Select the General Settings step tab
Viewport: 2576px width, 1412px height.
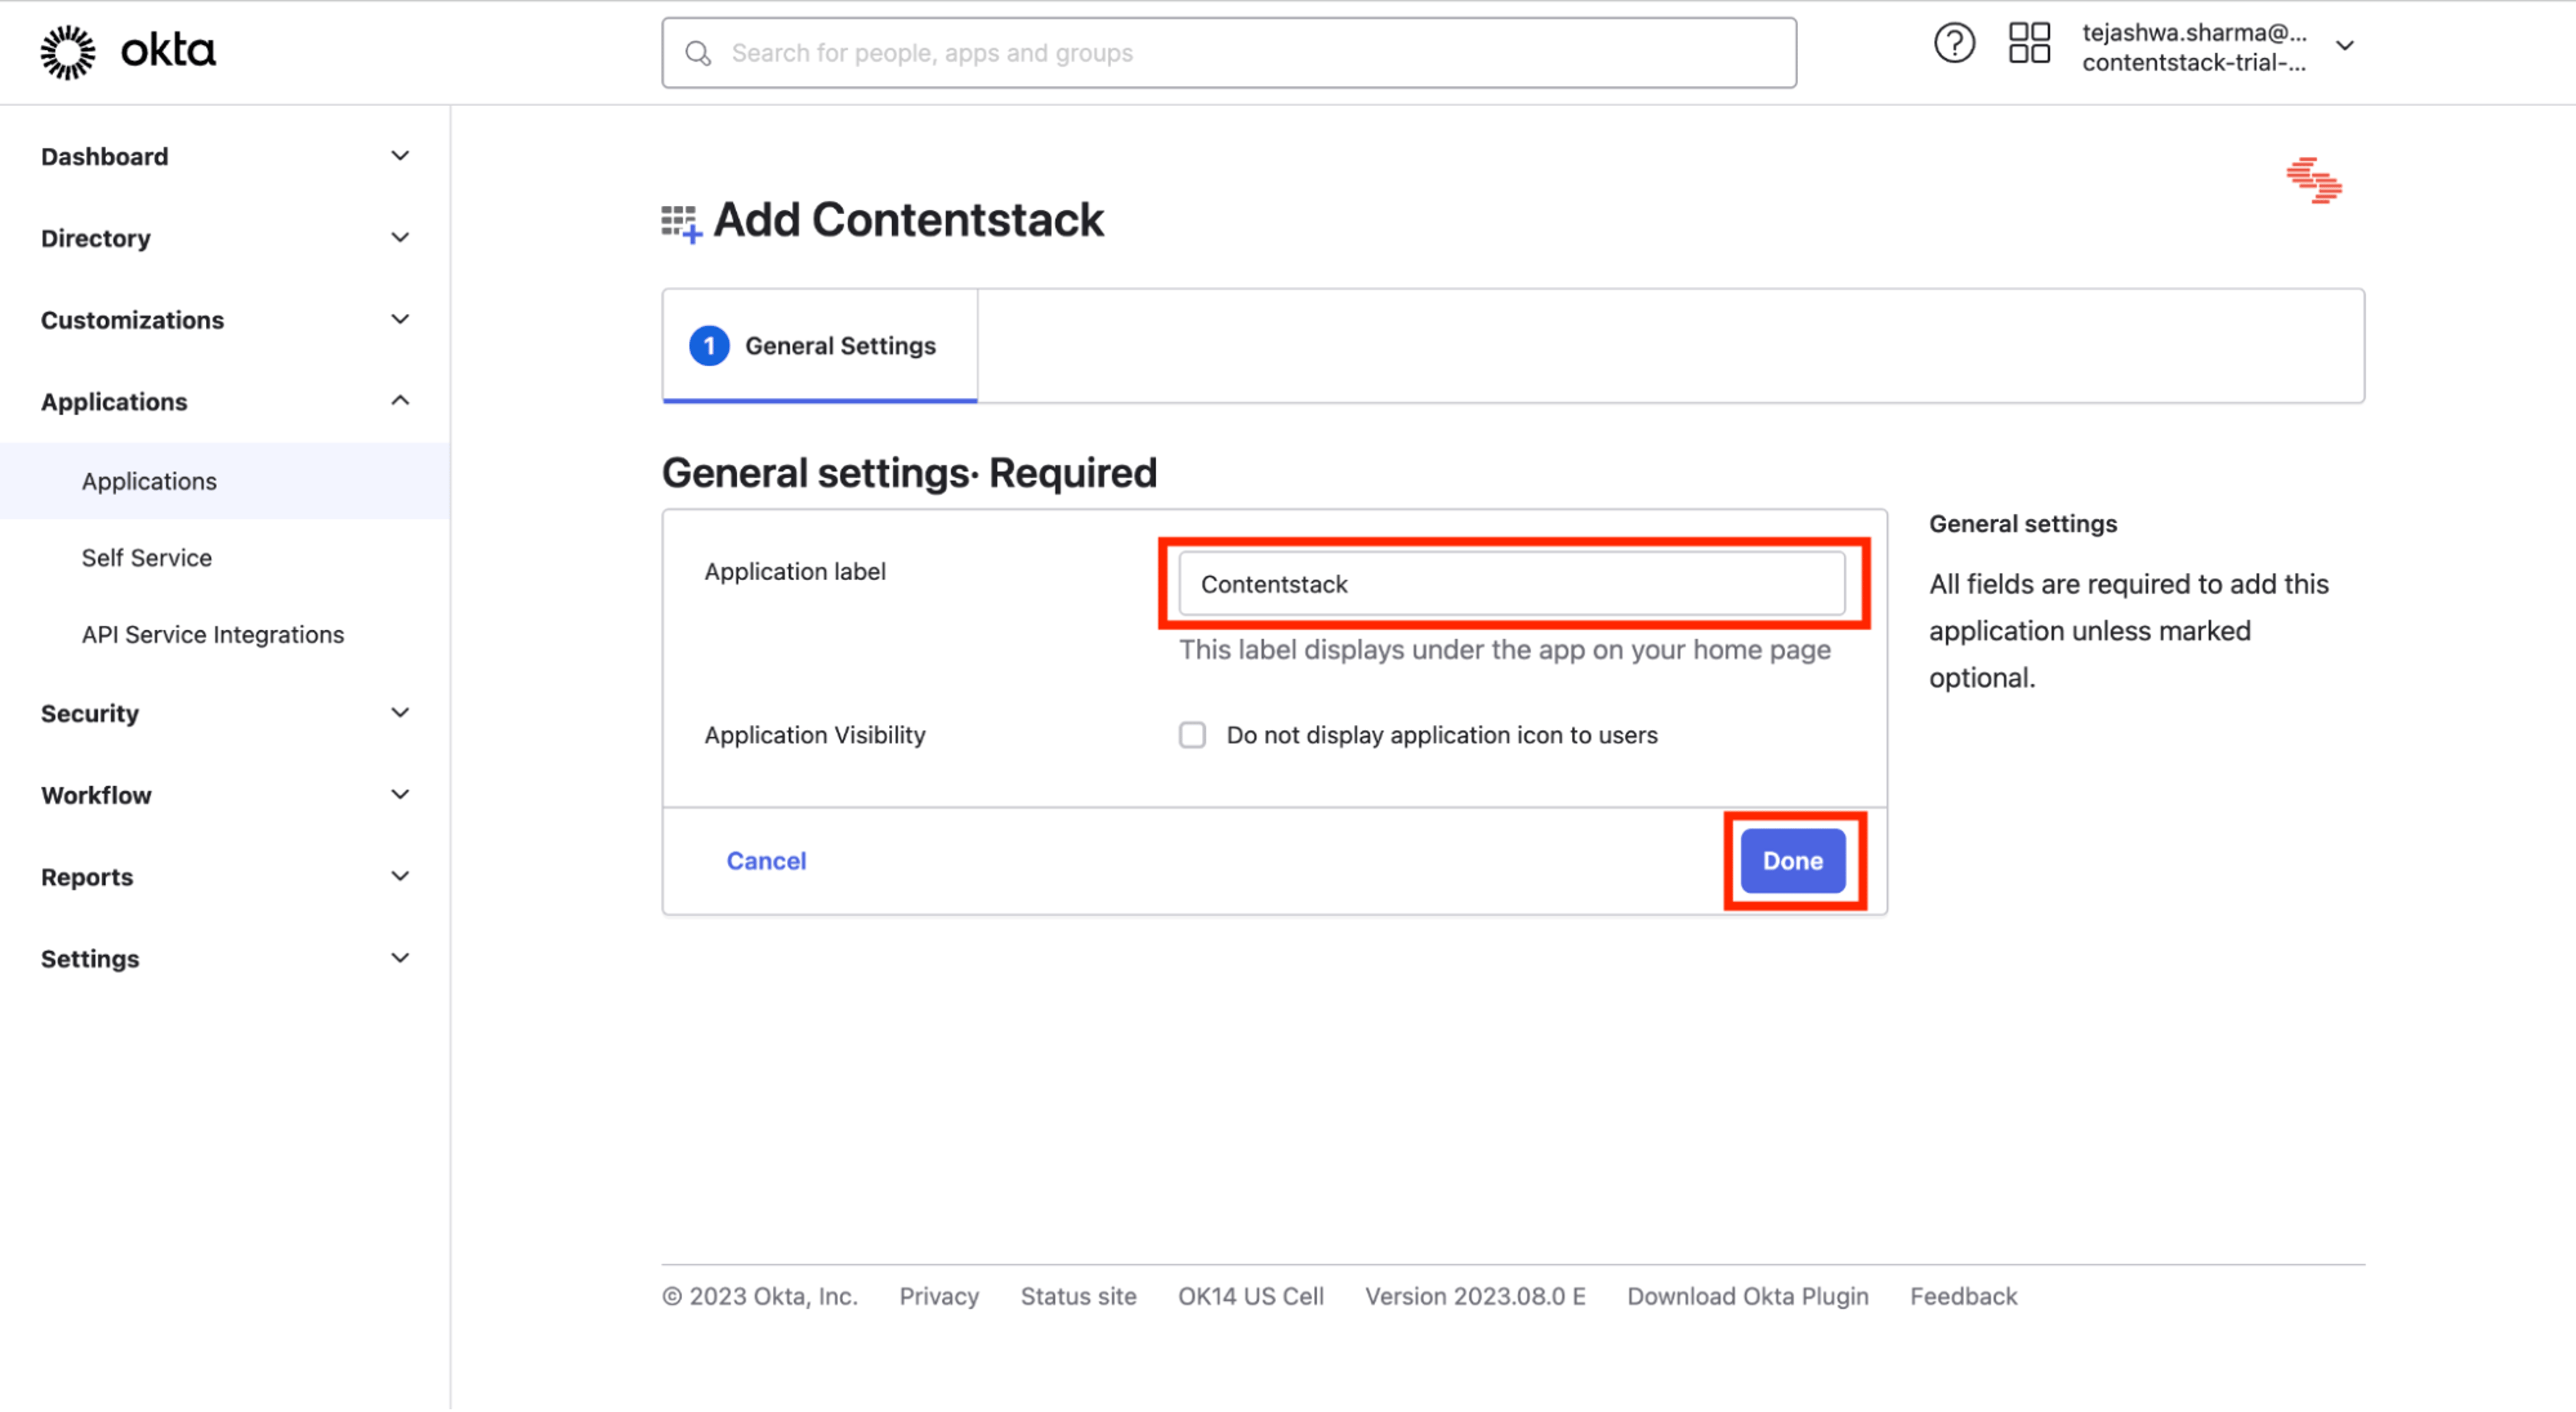click(820, 346)
